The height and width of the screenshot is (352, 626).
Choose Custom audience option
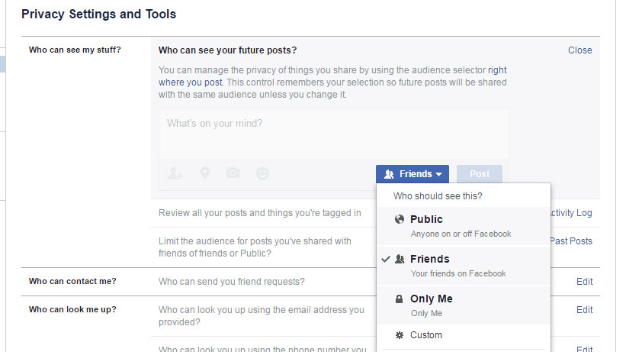pos(464,335)
